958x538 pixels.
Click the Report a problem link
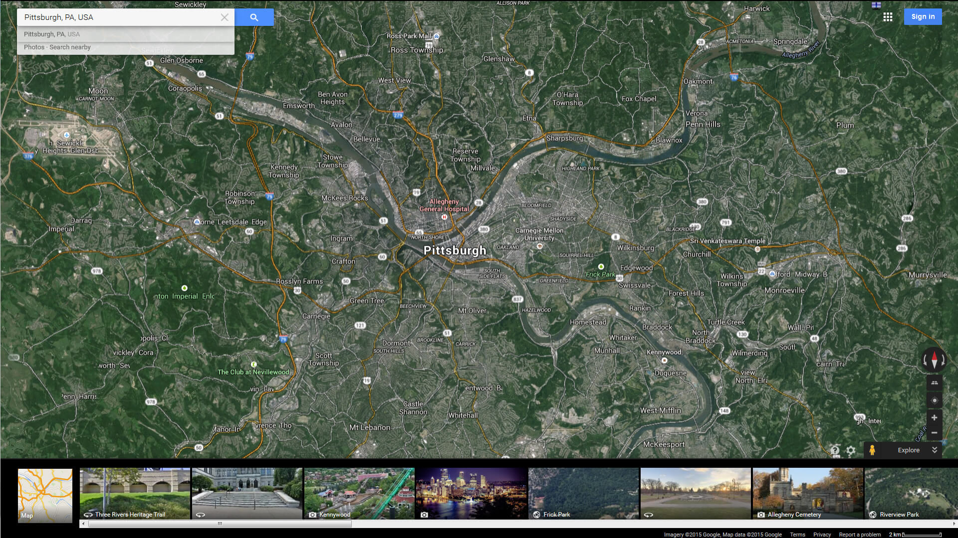(x=860, y=535)
